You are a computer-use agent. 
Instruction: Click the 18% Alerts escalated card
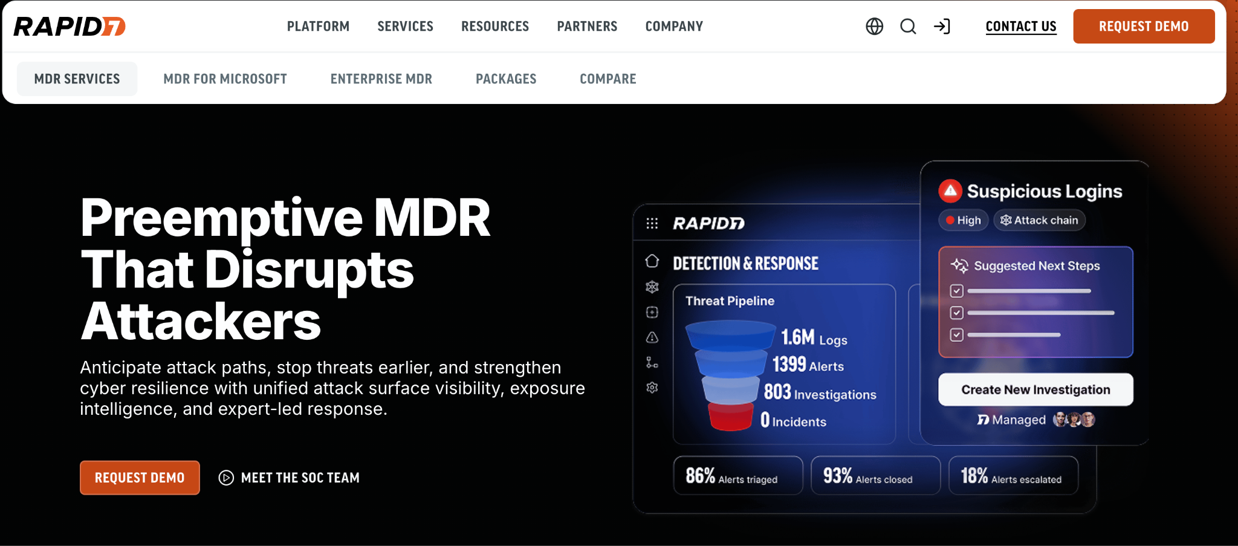coord(1013,475)
